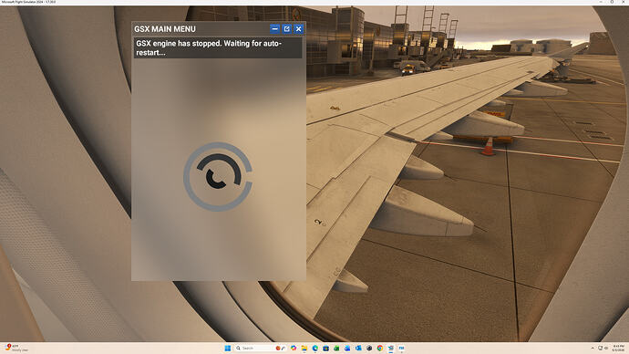This screenshot has width=629, height=354.
Task: Click the GSX MAIN MENU title
Action: (165, 29)
